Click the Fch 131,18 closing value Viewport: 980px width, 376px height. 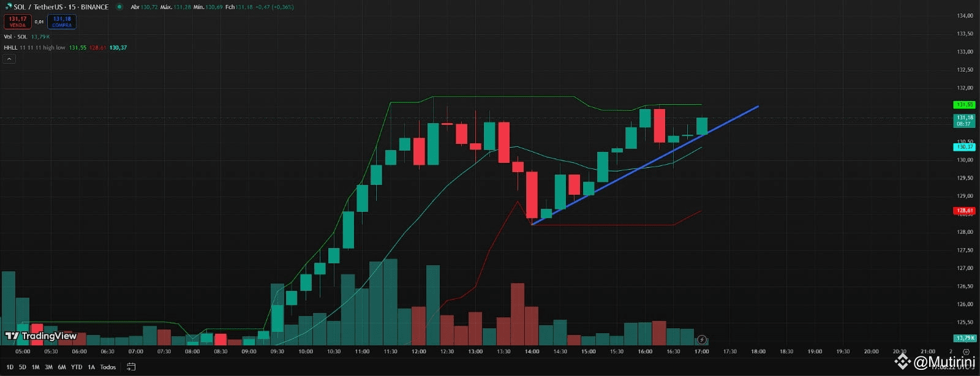[x=238, y=7]
